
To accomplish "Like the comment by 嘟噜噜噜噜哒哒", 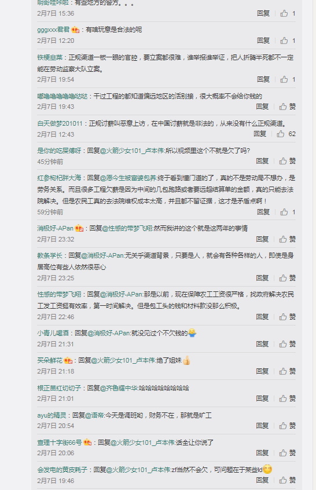I will tap(287, 107).
